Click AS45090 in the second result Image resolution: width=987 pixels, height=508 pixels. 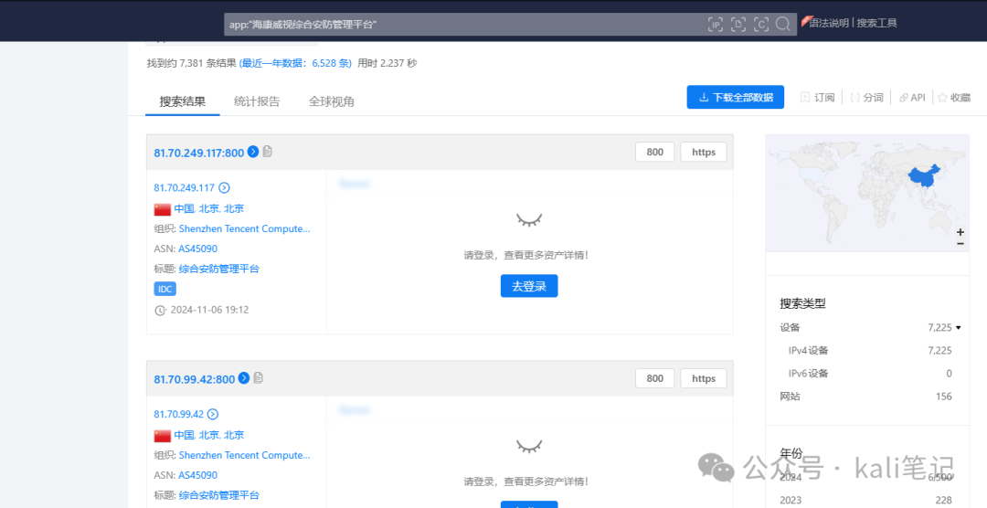point(197,475)
